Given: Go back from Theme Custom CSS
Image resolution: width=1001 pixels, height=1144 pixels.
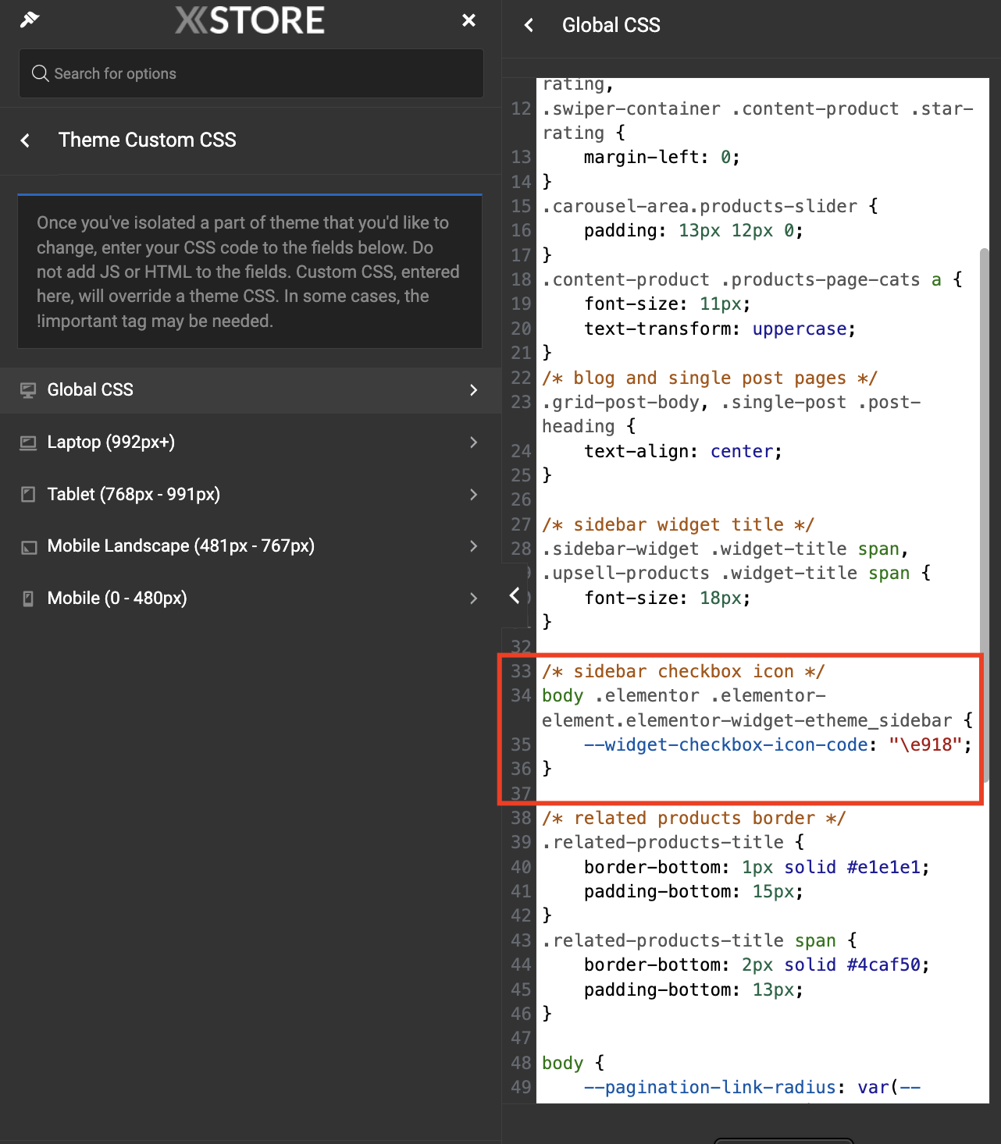Looking at the screenshot, I should pyautogui.click(x=26, y=140).
